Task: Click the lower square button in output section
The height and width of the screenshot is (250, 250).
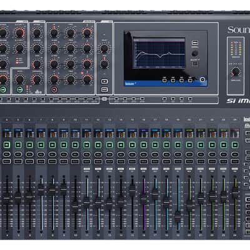Action: (104, 90)
